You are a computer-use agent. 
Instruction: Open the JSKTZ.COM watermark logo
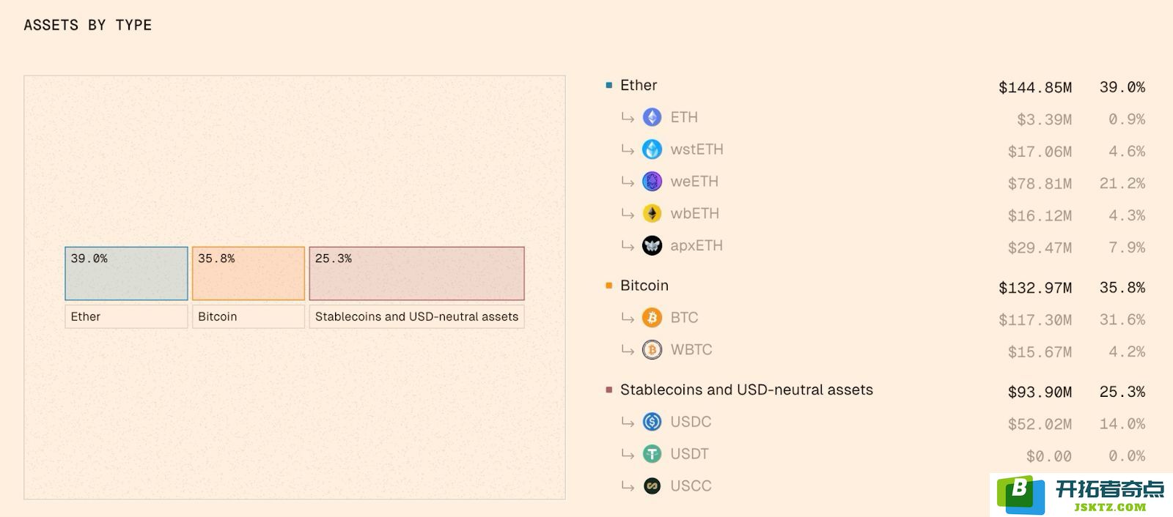[x=1081, y=495]
